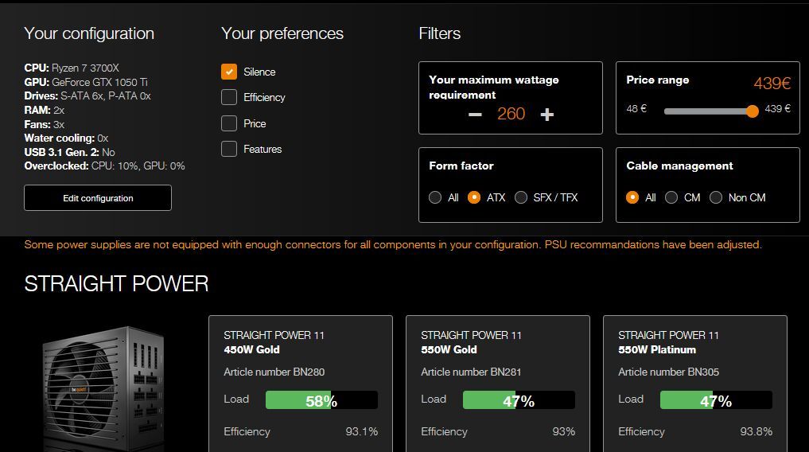The width and height of the screenshot is (809, 452).
Task: Increase the maximum wattage with plus button
Action: coord(546,114)
